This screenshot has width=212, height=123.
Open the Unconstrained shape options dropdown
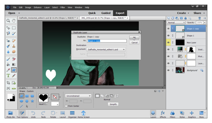point(78,96)
